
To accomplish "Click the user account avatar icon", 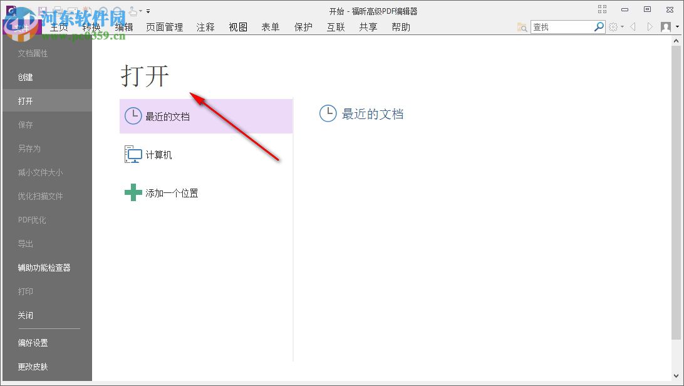I will pos(665,26).
